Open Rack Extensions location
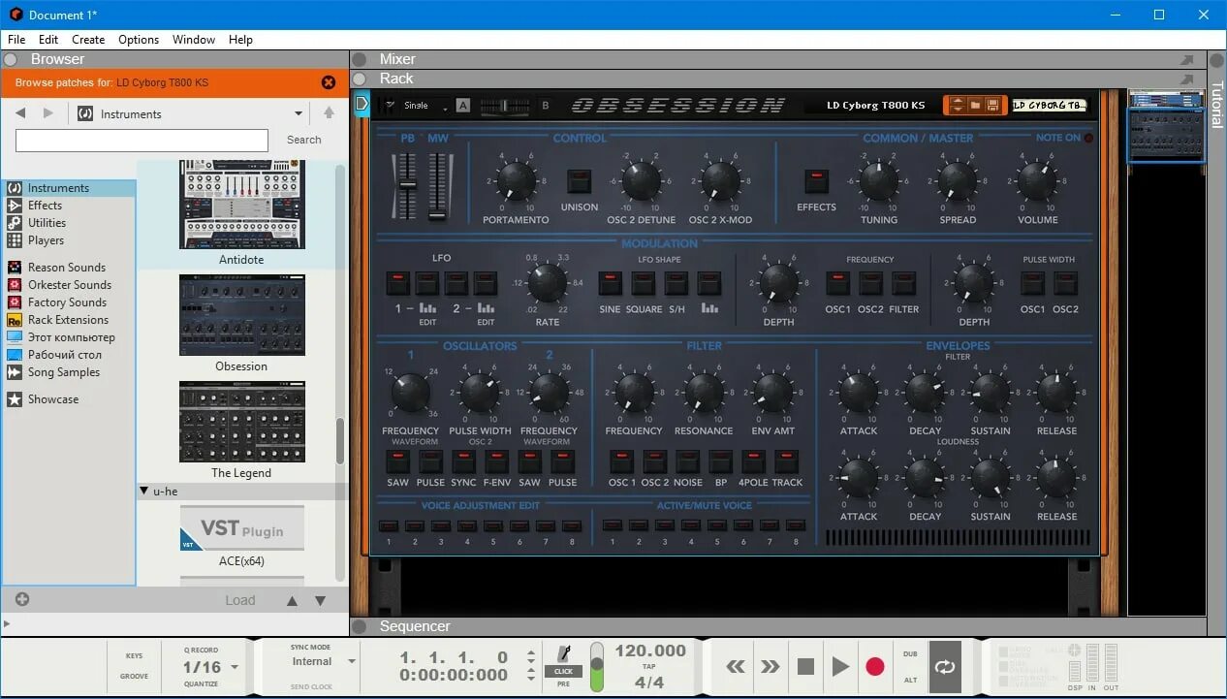The height and width of the screenshot is (699, 1227). (x=68, y=320)
